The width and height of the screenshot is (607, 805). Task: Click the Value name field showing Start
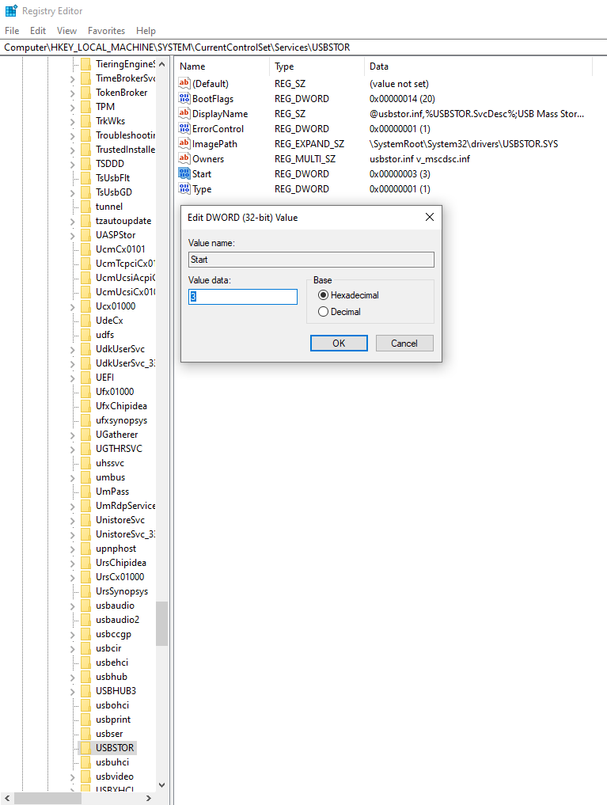point(311,260)
